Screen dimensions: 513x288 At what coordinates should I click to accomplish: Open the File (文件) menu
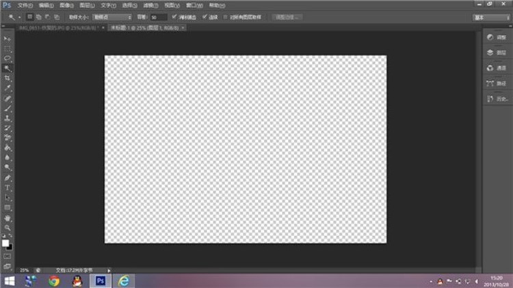pyautogui.click(x=25, y=5)
